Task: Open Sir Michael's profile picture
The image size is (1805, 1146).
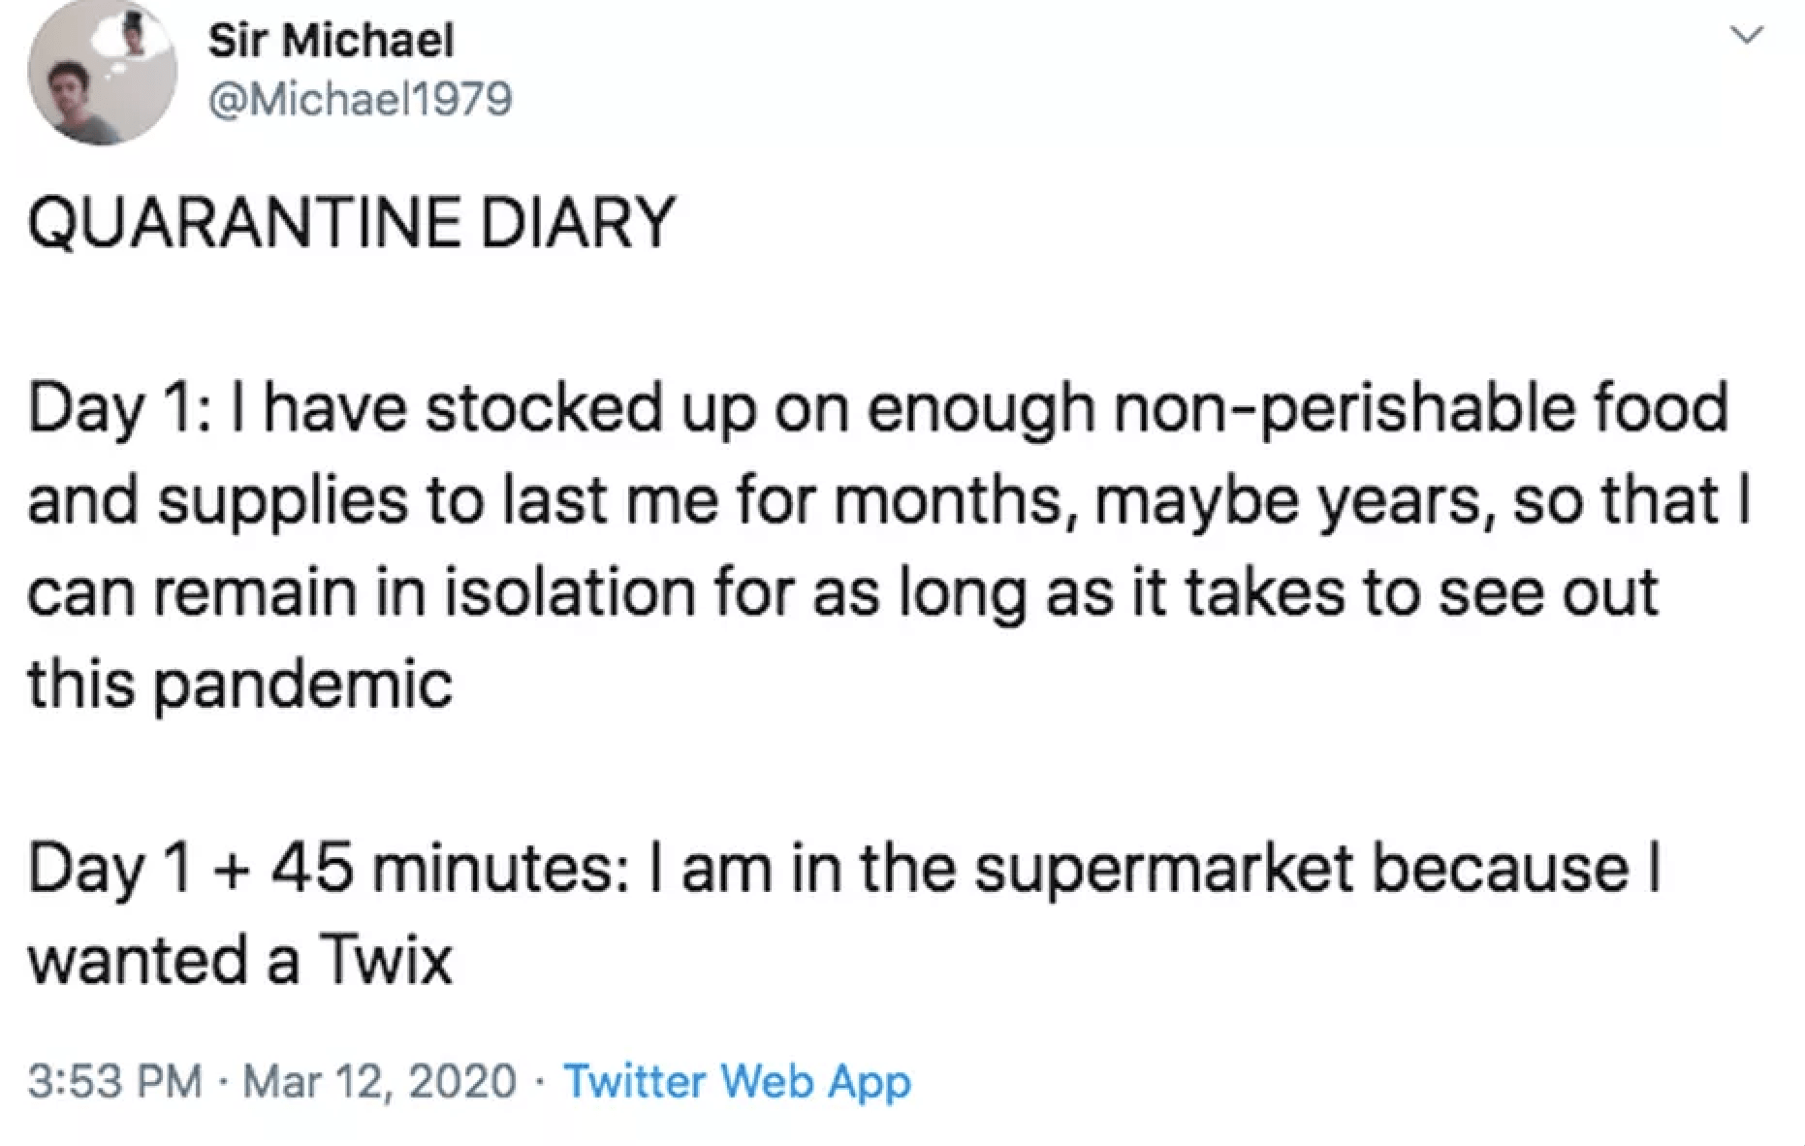Action: (102, 72)
